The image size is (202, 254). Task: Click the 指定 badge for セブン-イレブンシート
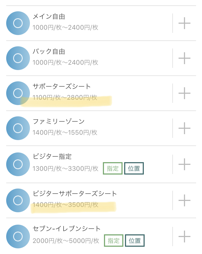point(114,241)
